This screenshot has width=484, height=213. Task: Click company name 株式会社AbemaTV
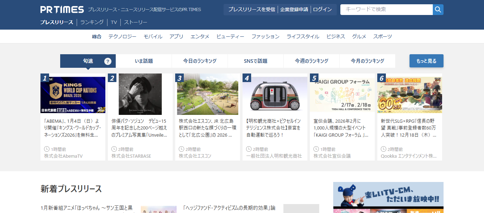click(x=63, y=156)
